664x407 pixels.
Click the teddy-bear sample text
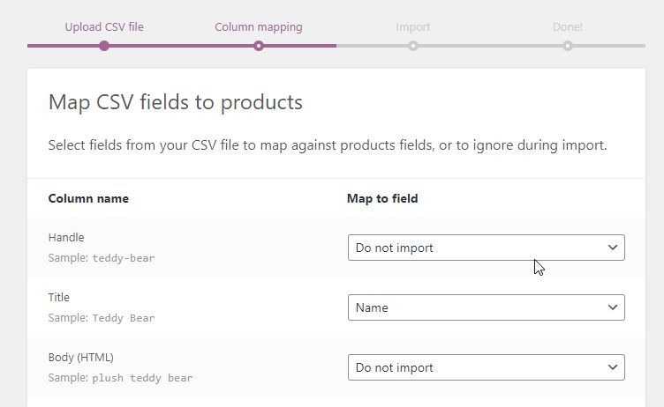pyautogui.click(x=124, y=258)
